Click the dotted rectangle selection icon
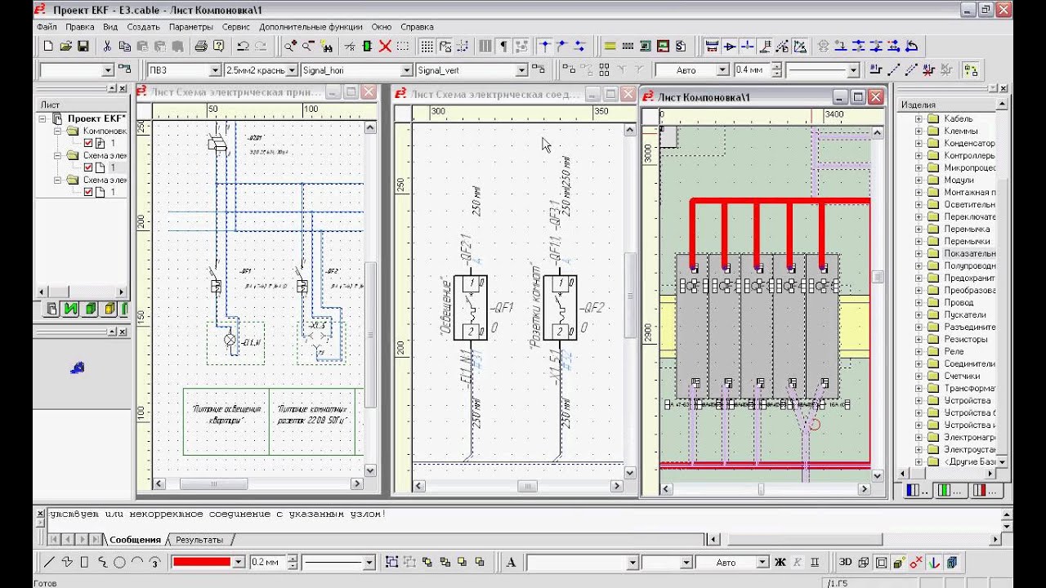 pyautogui.click(x=403, y=46)
